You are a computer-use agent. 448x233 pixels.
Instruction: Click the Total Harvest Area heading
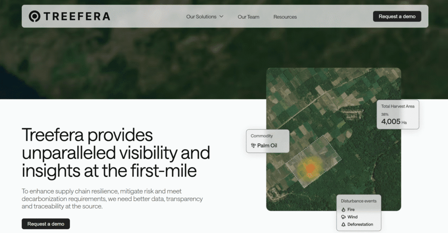398,106
